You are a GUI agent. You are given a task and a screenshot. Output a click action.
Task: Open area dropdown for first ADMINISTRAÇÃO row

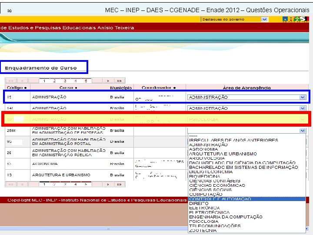point(303,97)
